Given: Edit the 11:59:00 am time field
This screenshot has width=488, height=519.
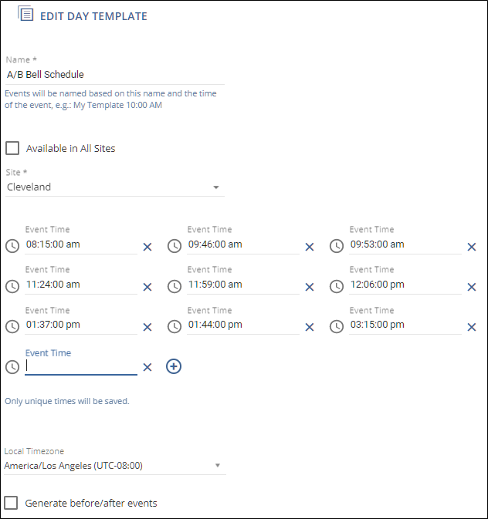Looking at the screenshot, I should (x=242, y=285).
